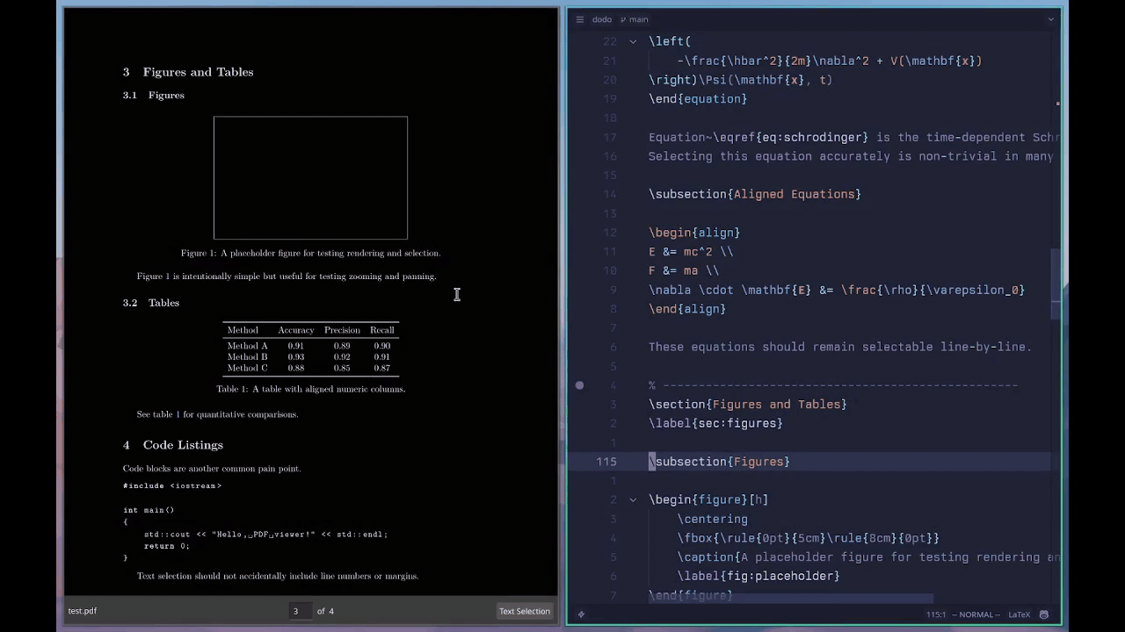Click the main git branch indicator
The image size is (1125, 632).
634,19
